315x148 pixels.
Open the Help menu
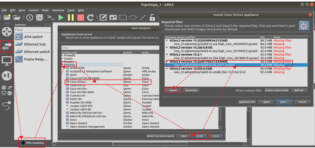(x=81, y=10)
